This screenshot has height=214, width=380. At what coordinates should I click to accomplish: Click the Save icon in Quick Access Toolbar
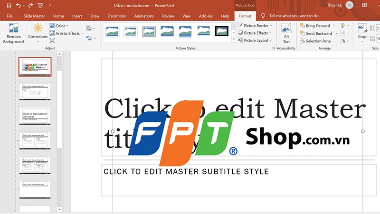(9, 5)
